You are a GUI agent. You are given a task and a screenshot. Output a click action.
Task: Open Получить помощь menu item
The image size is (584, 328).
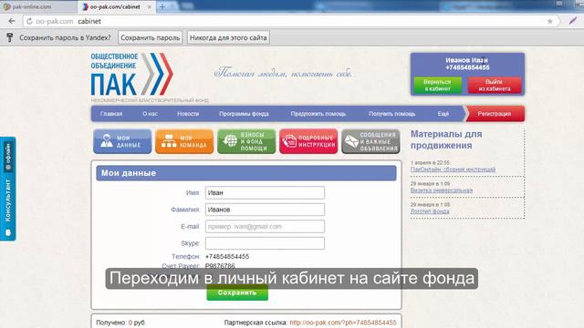[391, 114]
